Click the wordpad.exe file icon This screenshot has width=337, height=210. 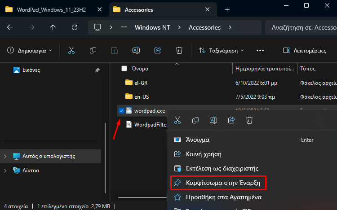[x=129, y=111]
